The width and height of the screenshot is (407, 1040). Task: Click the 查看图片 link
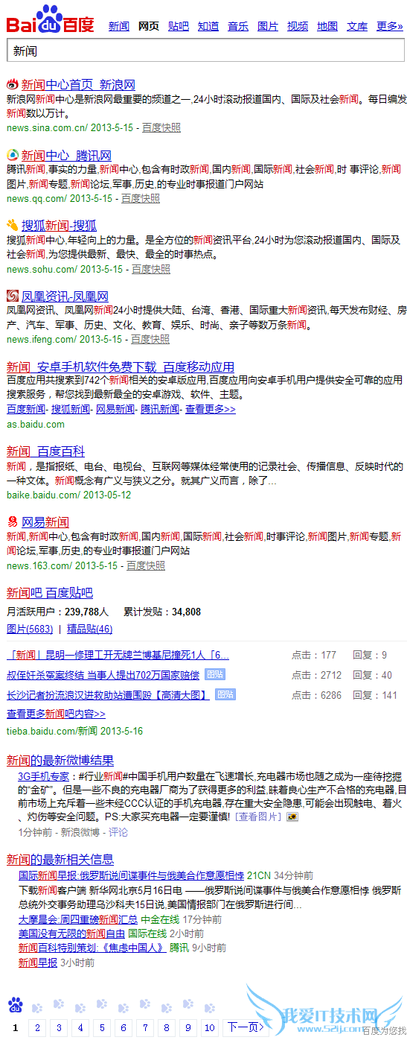(x=260, y=817)
